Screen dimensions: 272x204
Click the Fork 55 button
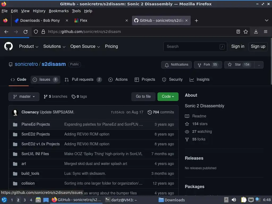point(208,65)
